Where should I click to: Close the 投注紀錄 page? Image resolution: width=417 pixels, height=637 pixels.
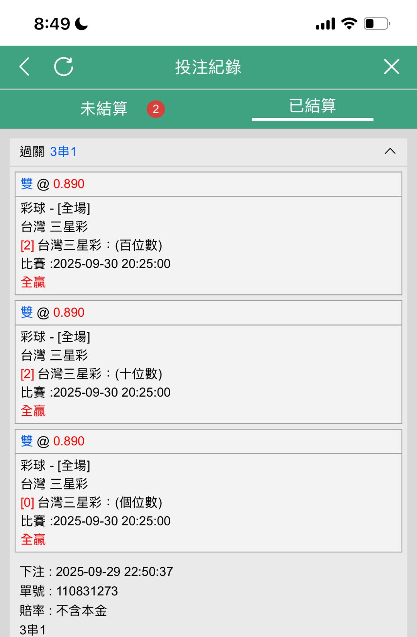391,67
